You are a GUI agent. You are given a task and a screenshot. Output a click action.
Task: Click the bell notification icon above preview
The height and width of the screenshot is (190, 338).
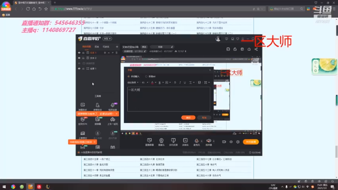[249, 49]
